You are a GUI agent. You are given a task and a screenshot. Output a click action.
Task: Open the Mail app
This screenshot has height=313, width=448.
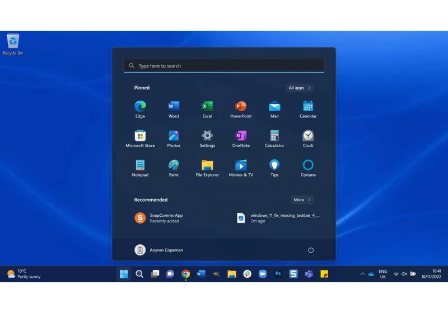[274, 110]
